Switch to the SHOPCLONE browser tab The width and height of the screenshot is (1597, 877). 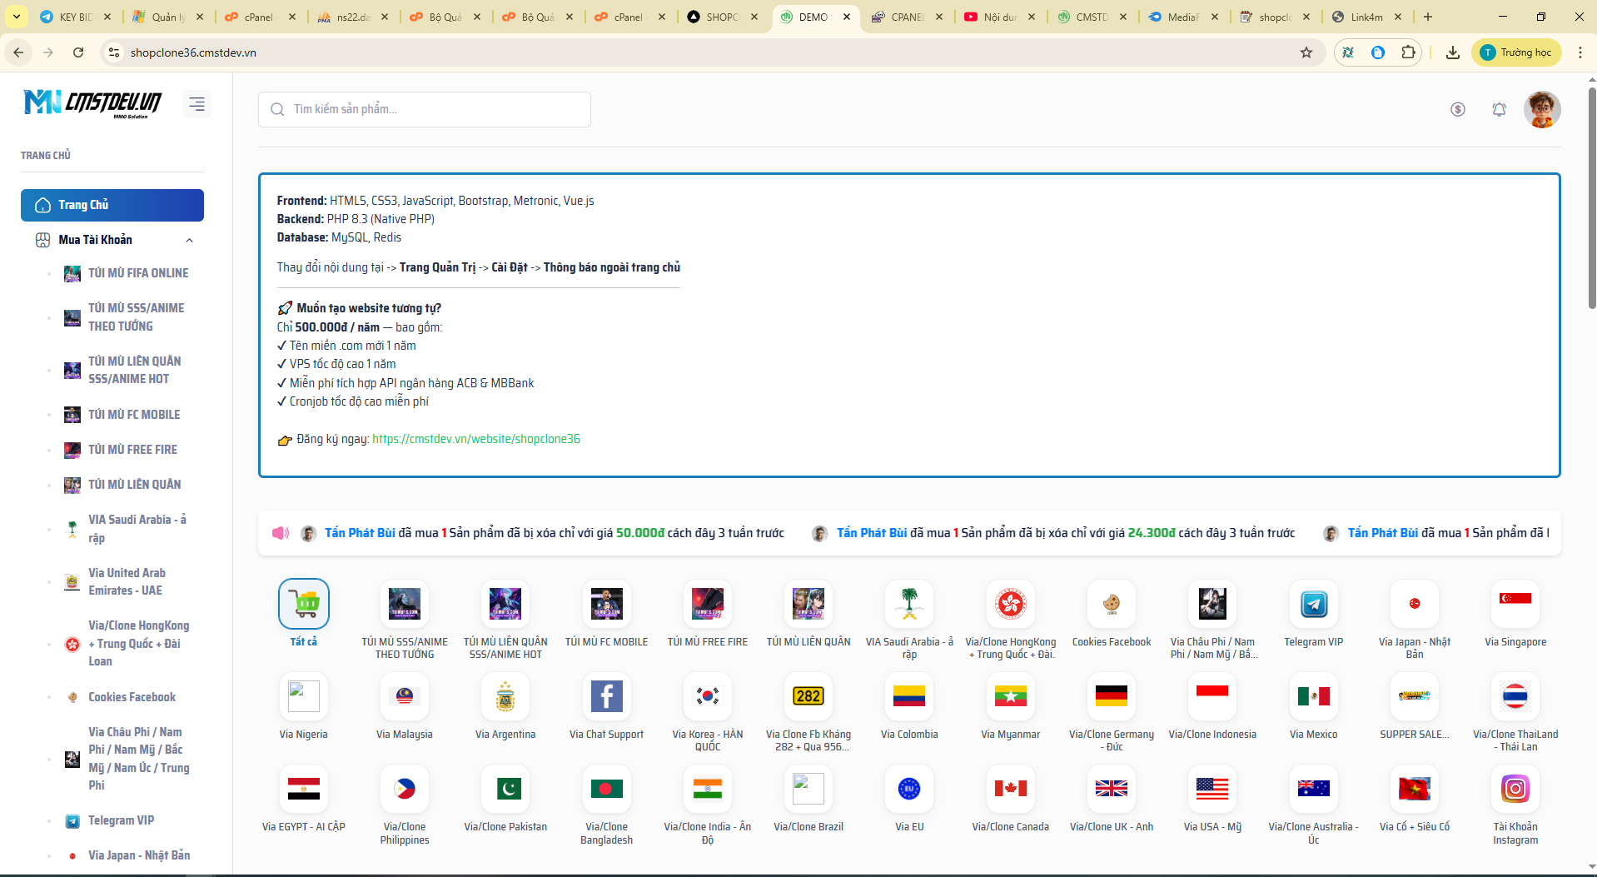click(721, 17)
